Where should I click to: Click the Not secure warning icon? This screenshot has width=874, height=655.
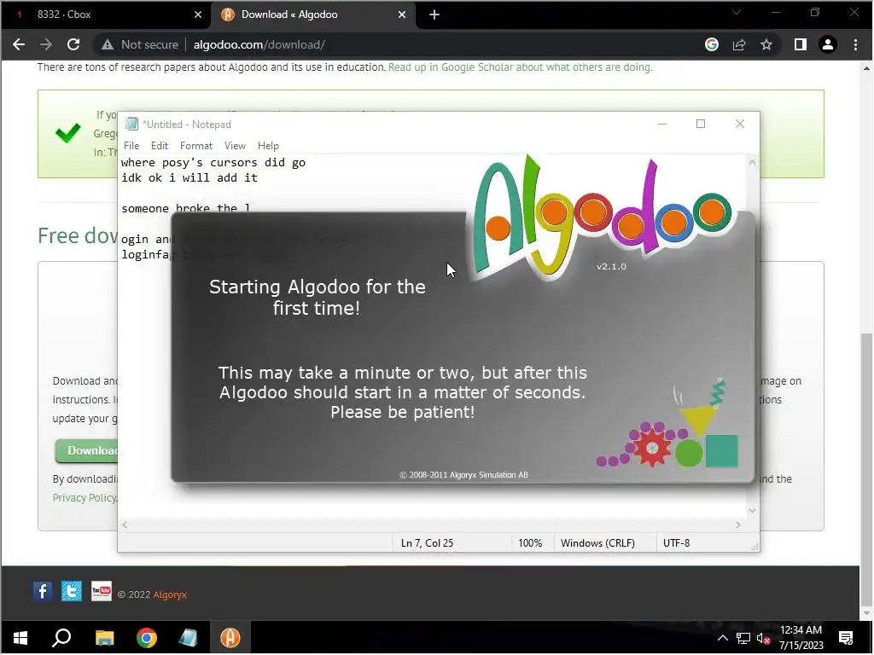108,44
